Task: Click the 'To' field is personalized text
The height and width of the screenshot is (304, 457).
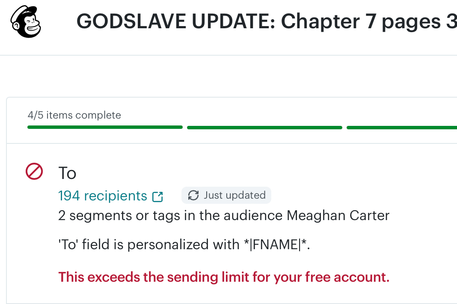Action: 148,244
